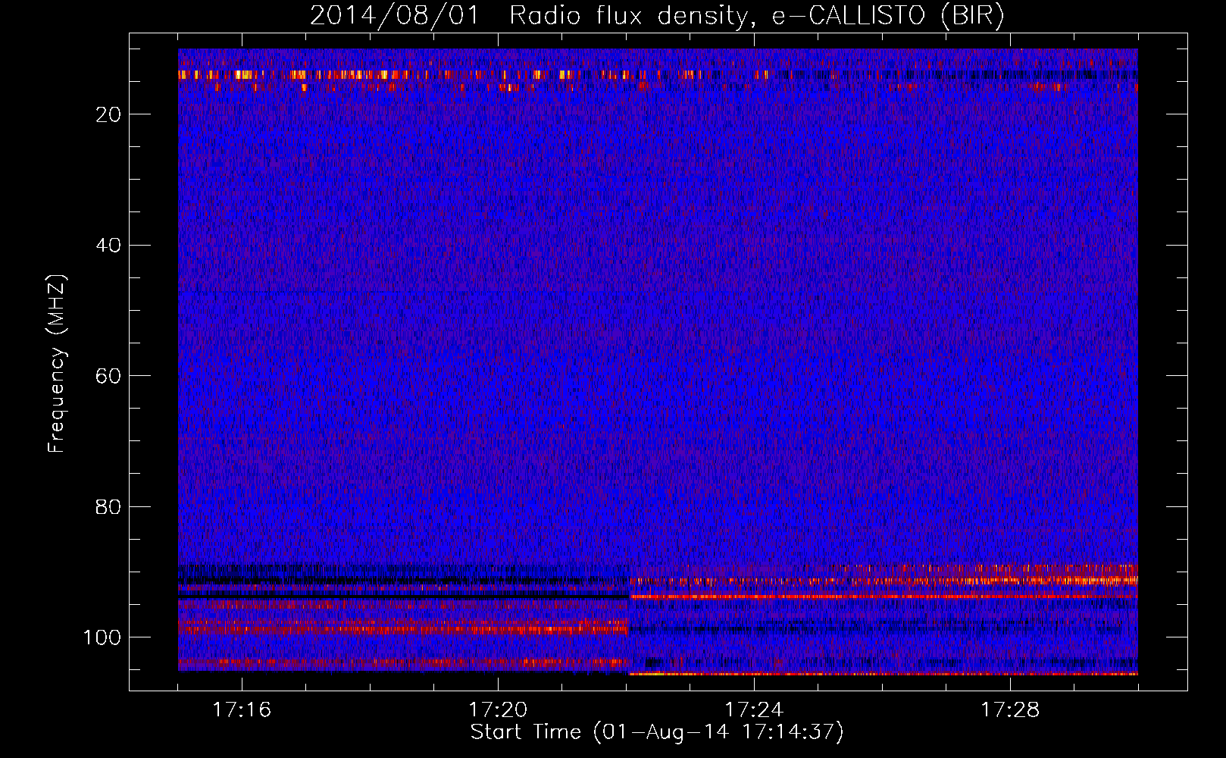Click the '17:16' time tick label
Viewport: 1226px width, 758px height.
pos(242,710)
